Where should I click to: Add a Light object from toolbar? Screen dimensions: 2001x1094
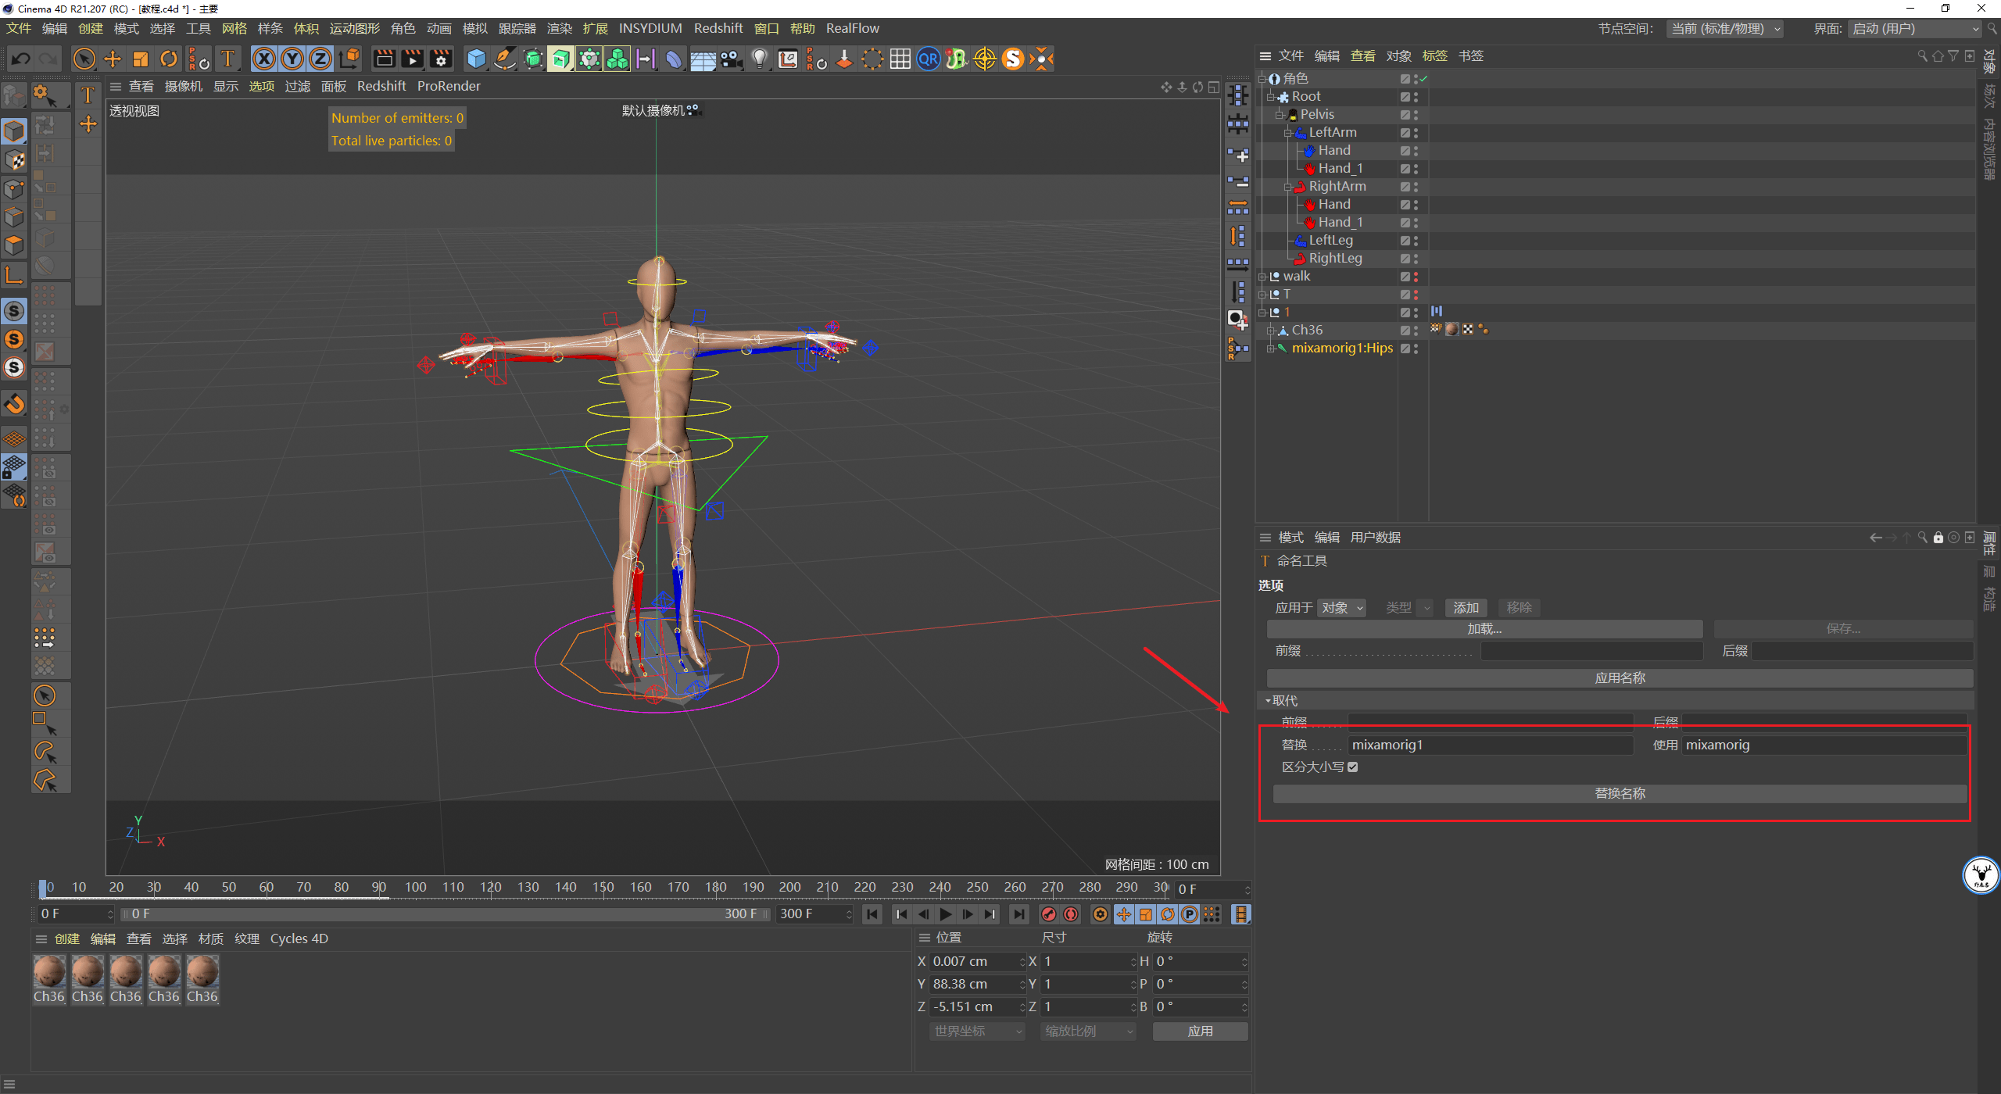click(x=759, y=59)
